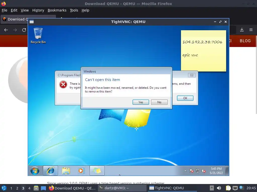Launch Windows Media Player from taskbar
The width and height of the screenshot is (257, 192).
tap(81, 171)
